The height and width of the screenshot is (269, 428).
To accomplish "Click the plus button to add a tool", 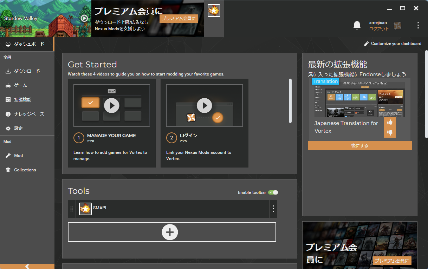I will click(x=170, y=232).
